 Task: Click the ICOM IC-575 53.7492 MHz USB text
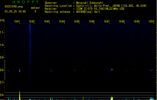pyautogui.click(x=100, y=9)
